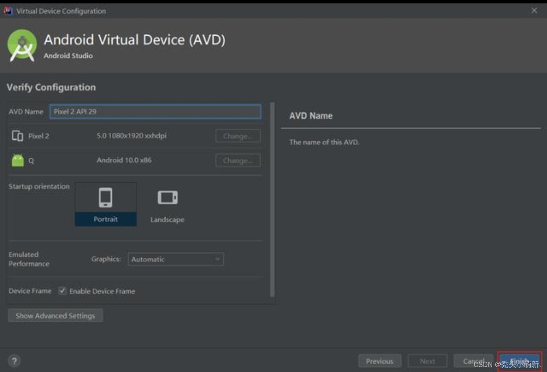The height and width of the screenshot is (372, 547).
Task: Click the Cancel button
Action: click(x=474, y=361)
